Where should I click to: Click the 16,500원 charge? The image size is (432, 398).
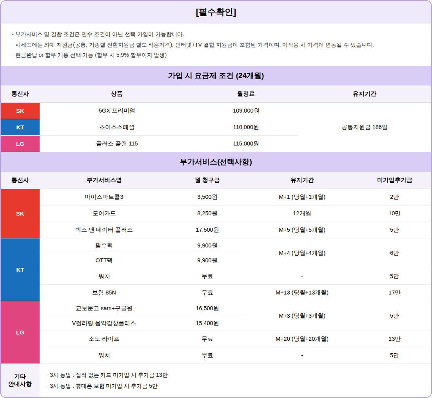(x=207, y=309)
